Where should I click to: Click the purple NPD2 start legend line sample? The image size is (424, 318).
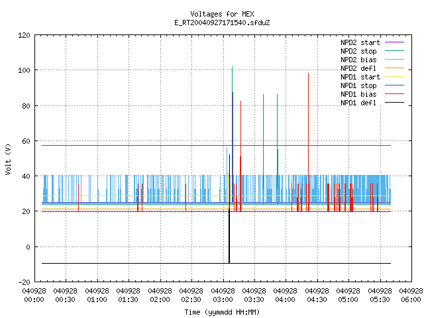pos(395,42)
